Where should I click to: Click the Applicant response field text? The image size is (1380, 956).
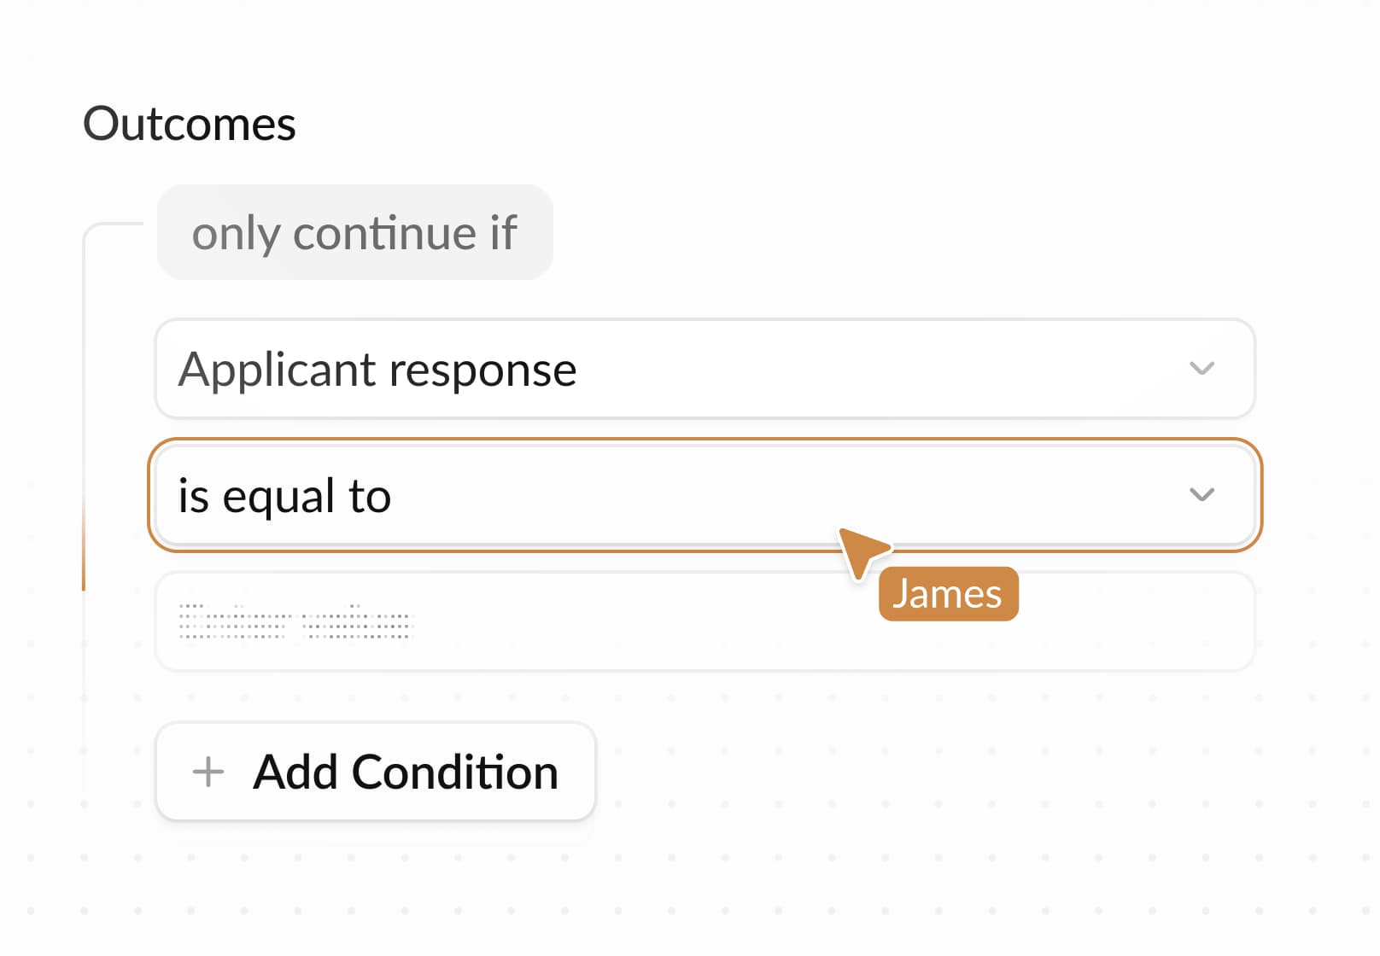pos(377,370)
